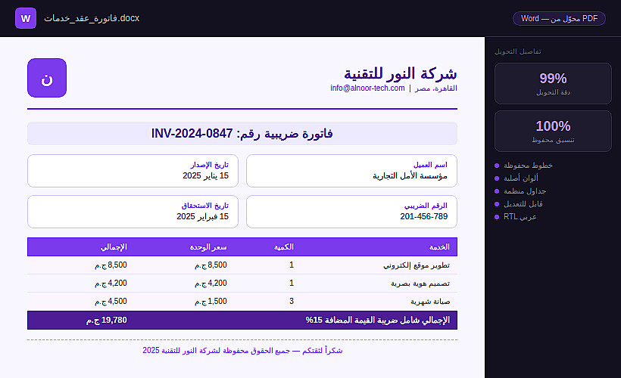The image size is (621, 378).
Task: Click the 100% formatting preserved card
Action: pos(553,131)
